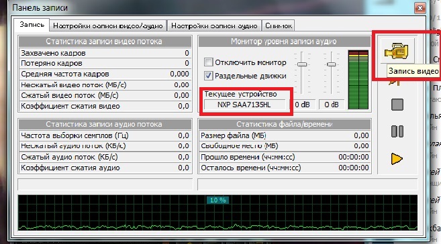Click the gray stop recording square
The height and width of the screenshot is (244, 441).
[397, 105]
